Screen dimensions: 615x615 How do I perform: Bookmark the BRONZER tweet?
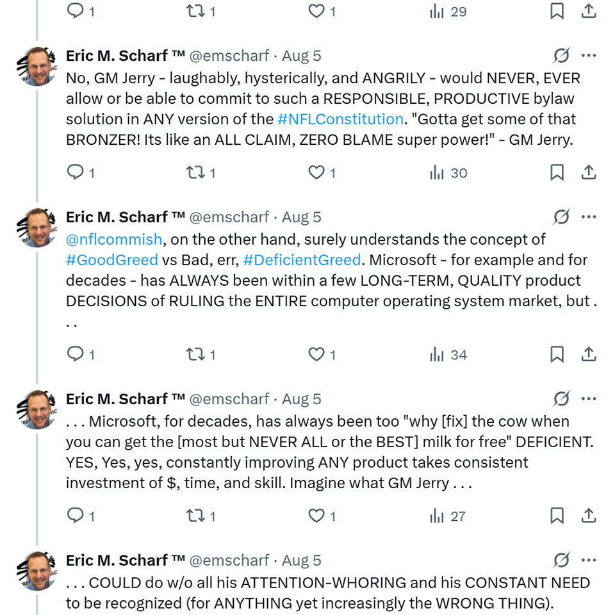557,172
